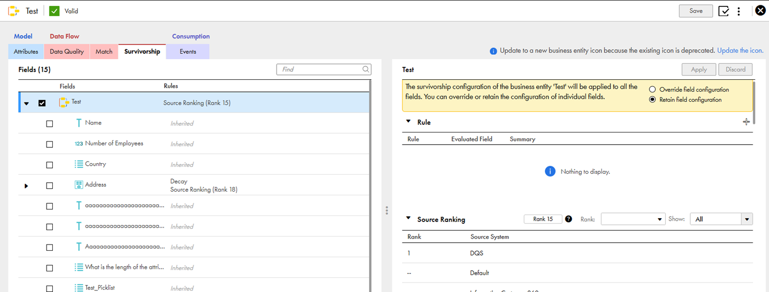
Task: Click the help question mark beside Rank 15
Action: coord(569,219)
